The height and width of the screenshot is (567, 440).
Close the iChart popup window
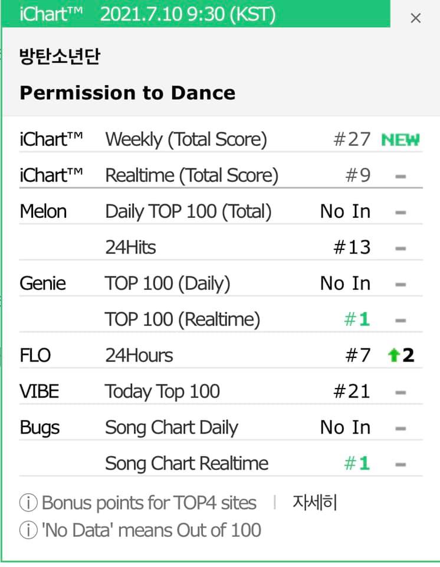click(415, 18)
